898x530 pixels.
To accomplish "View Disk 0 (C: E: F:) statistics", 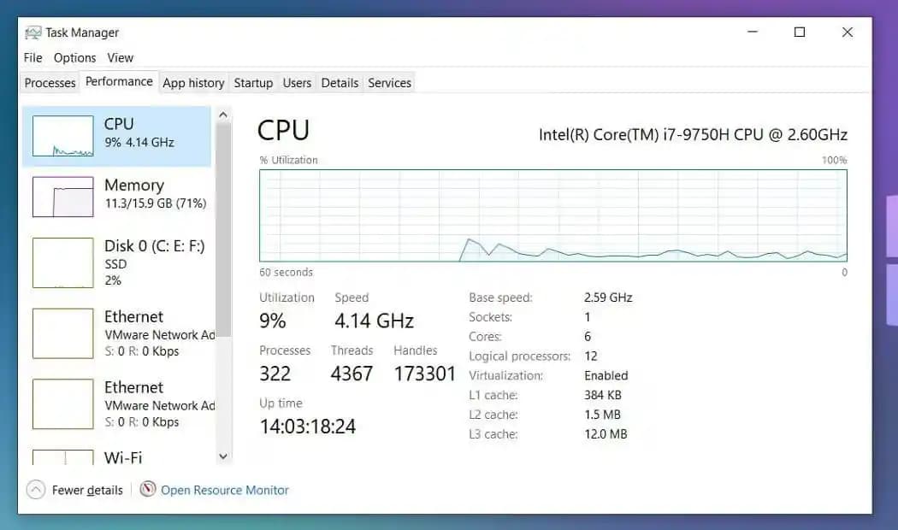I will (x=120, y=262).
